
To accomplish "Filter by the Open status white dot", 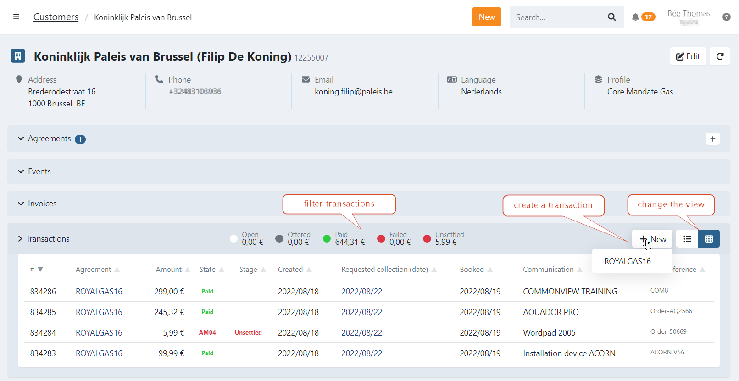I will [233, 238].
